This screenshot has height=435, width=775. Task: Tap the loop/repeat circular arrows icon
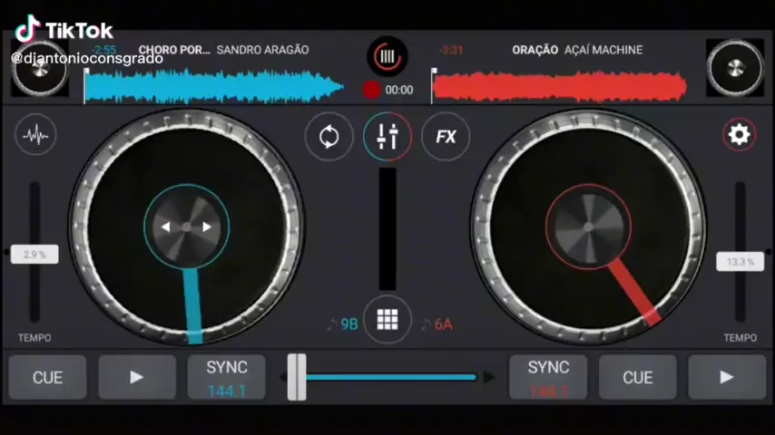click(329, 137)
